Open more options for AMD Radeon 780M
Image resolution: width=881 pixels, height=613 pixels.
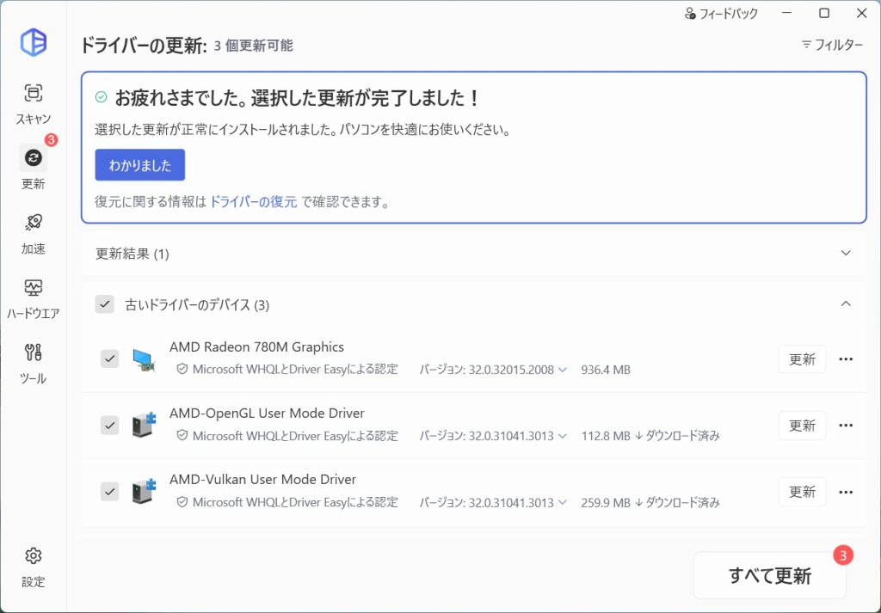click(x=846, y=359)
